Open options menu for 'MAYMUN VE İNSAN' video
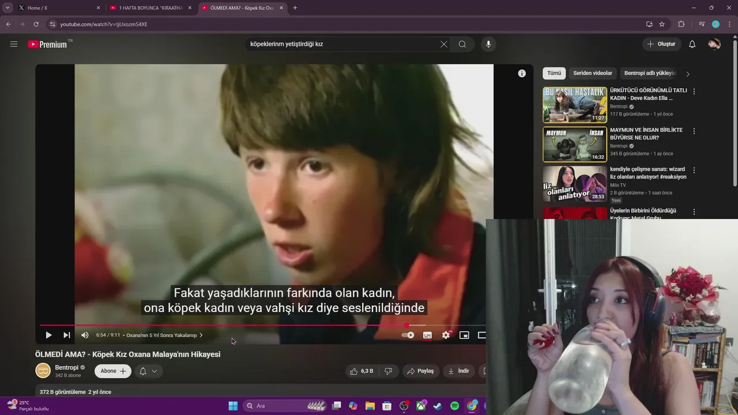Image resolution: width=738 pixels, height=415 pixels. [x=694, y=131]
